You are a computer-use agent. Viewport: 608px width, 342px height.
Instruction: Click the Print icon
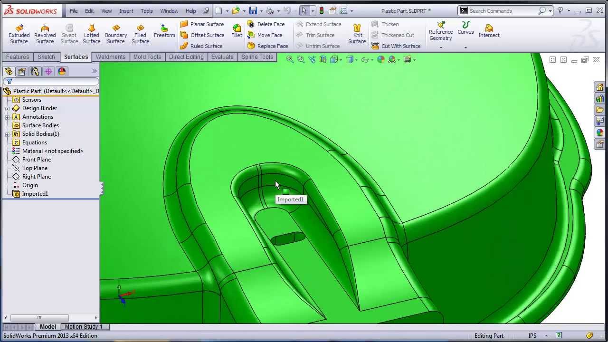pyautogui.click(x=270, y=10)
